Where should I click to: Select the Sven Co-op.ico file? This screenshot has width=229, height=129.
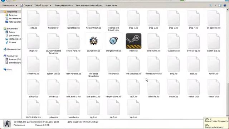194,42
